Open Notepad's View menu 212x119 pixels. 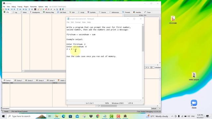point(84,22)
